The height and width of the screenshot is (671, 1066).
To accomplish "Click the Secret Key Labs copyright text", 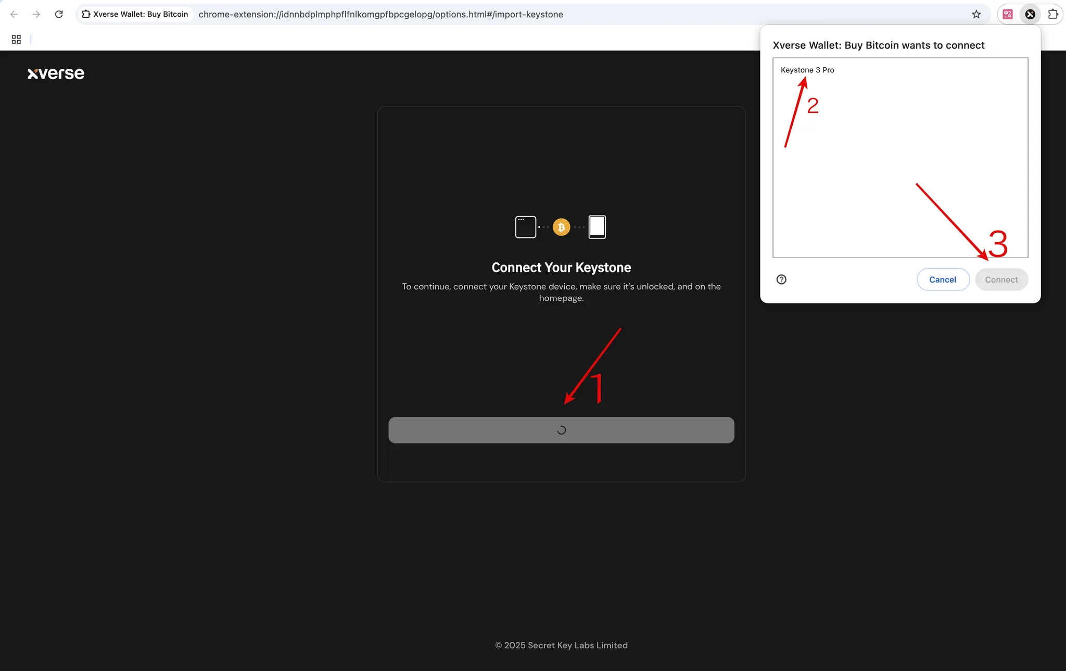I will pos(561,645).
